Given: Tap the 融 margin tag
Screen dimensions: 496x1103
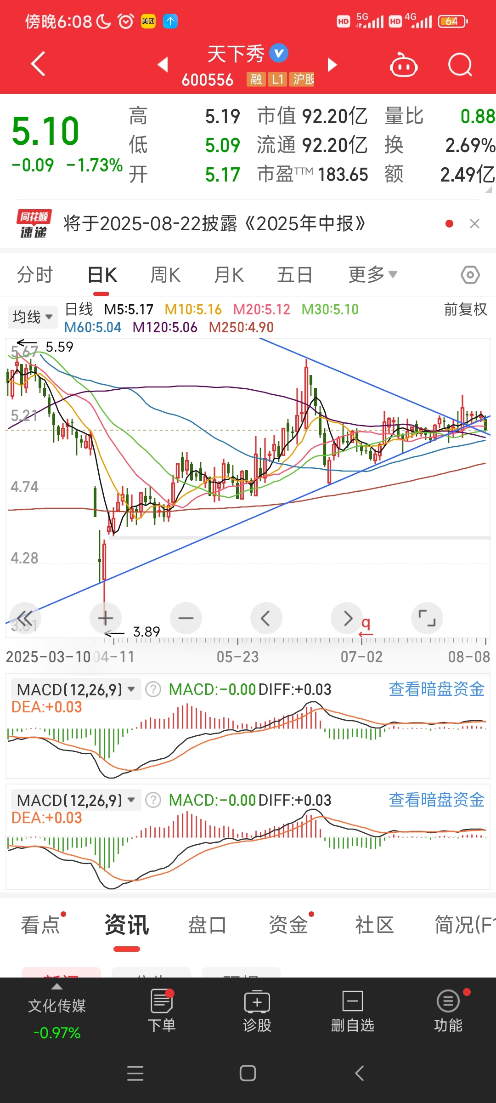Looking at the screenshot, I should pyautogui.click(x=256, y=80).
